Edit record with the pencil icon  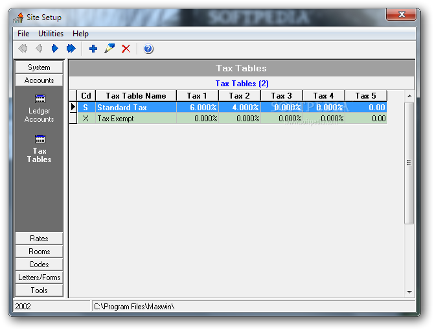point(109,49)
